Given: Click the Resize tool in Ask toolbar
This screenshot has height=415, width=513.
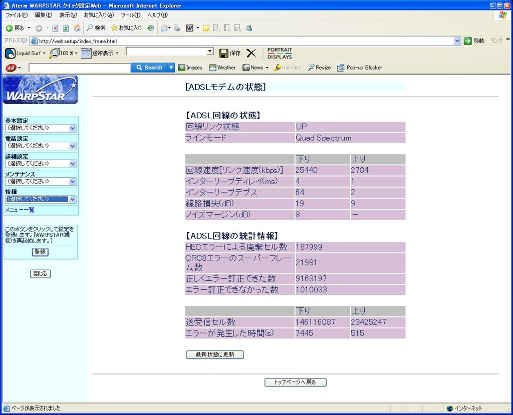Looking at the screenshot, I should [x=319, y=68].
